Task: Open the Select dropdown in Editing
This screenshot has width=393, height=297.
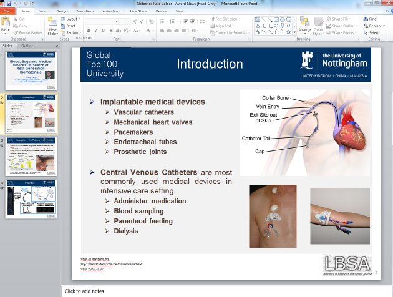Action: (374, 33)
